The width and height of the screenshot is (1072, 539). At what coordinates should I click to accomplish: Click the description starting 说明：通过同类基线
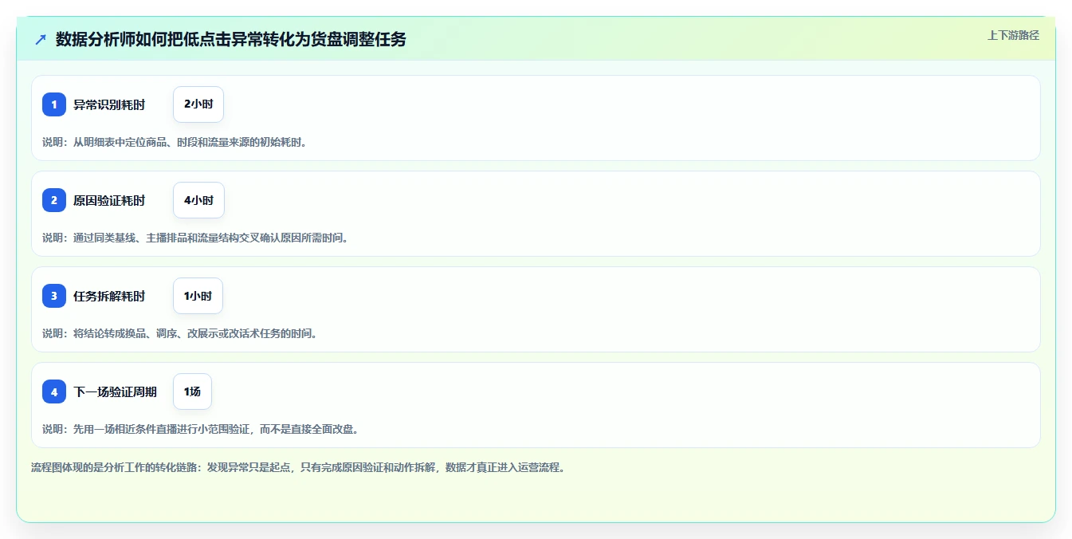[195, 238]
